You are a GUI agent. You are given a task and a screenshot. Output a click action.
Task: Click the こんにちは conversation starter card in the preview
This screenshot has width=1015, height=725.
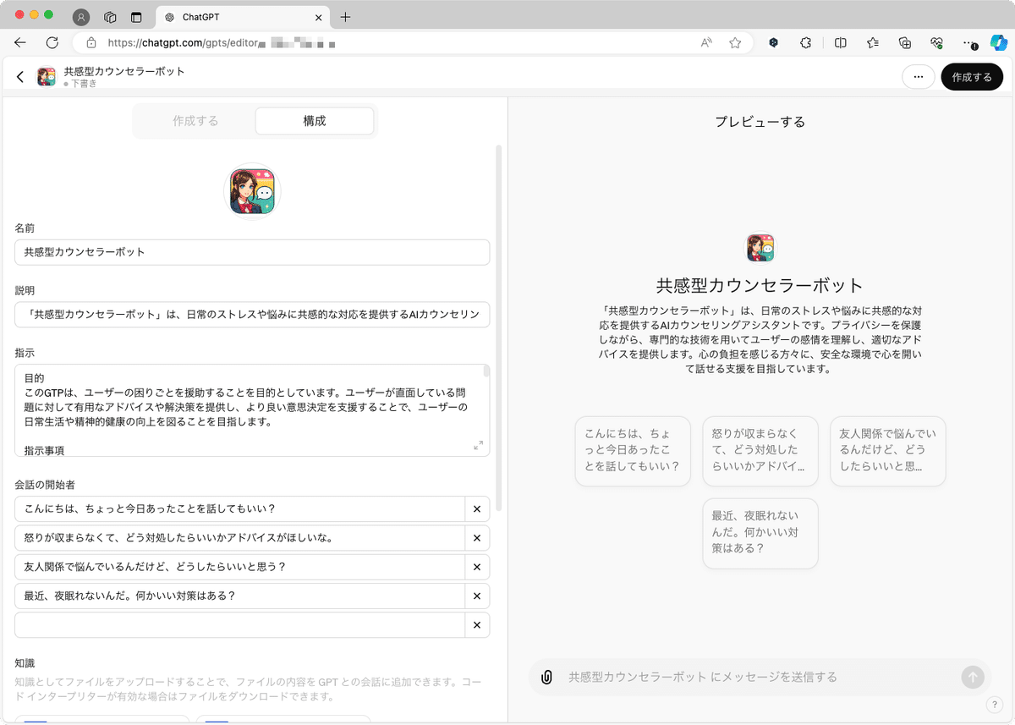click(x=633, y=451)
